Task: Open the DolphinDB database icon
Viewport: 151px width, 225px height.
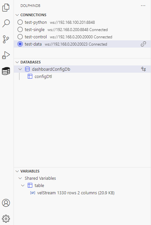Action: point(6,71)
